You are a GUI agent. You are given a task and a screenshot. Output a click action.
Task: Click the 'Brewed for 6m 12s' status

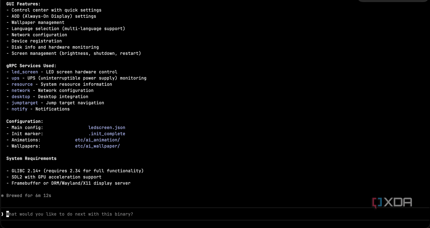[x=29, y=196]
